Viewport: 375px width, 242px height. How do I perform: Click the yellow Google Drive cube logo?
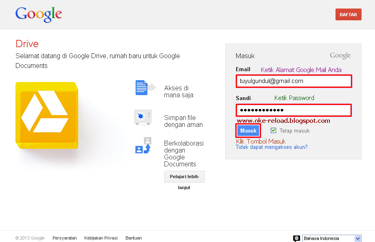tap(47, 116)
